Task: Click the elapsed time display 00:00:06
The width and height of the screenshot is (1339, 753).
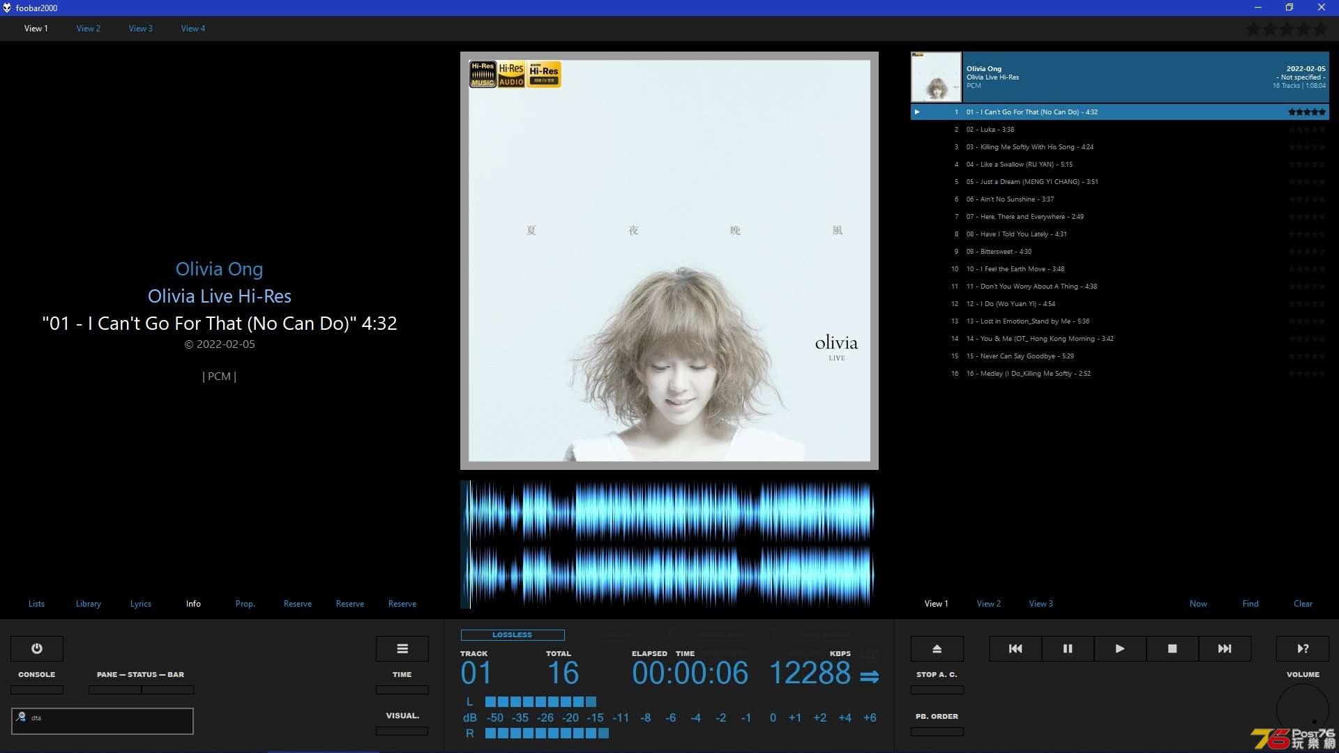Action: 690,674
